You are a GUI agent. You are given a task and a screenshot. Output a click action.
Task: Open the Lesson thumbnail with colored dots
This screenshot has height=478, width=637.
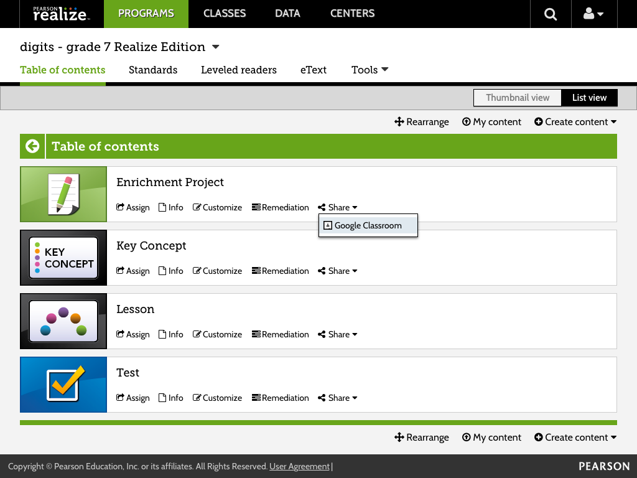[63, 321]
